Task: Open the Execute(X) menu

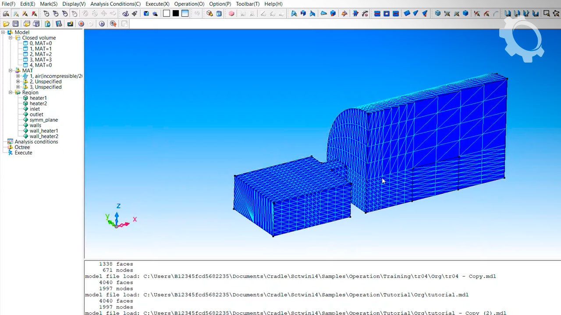Action: click(x=157, y=4)
